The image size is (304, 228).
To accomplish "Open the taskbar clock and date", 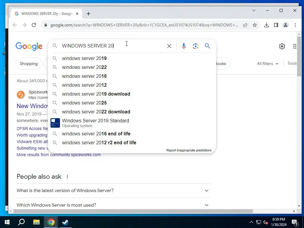I will 278,222.
